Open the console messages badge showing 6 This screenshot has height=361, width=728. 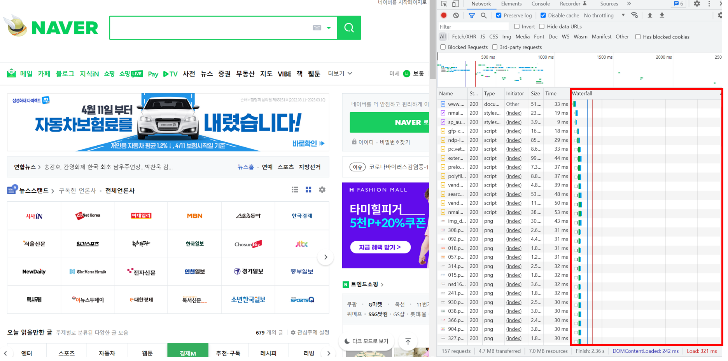[x=678, y=4]
